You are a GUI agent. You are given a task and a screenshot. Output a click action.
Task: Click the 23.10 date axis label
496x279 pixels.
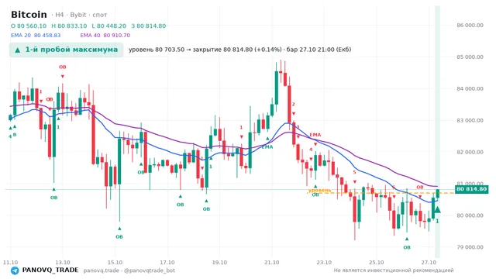324,263
